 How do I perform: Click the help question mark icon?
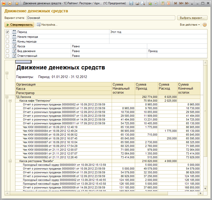(205, 25)
